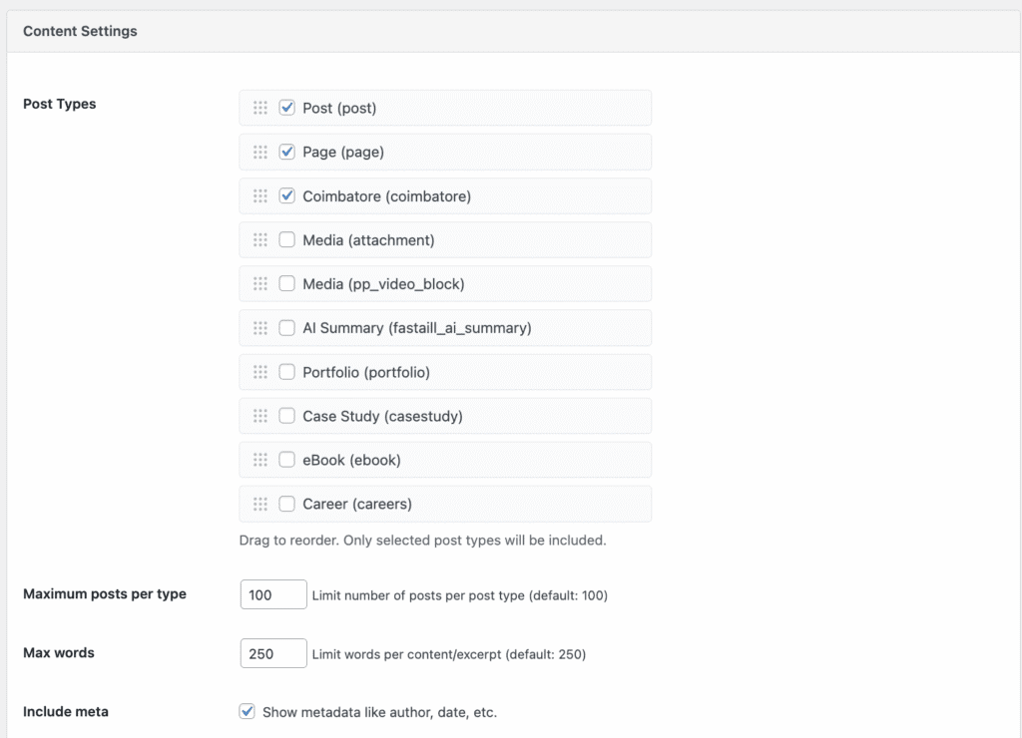Disable the Coimbatore post type

point(286,195)
